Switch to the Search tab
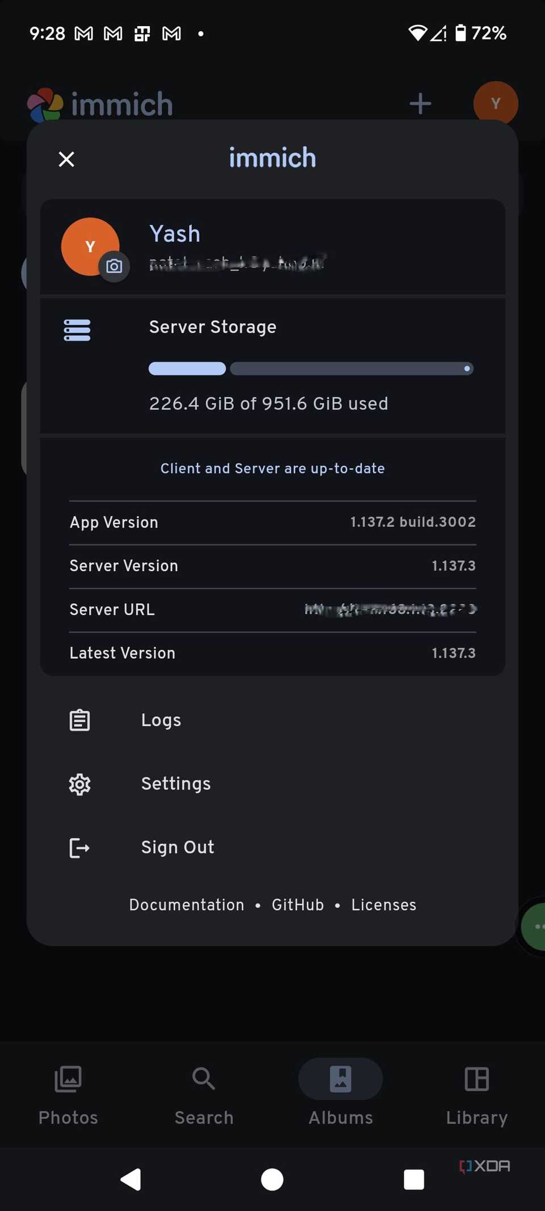This screenshot has width=545, height=1211. pyautogui.click(x=204, y=1093)
